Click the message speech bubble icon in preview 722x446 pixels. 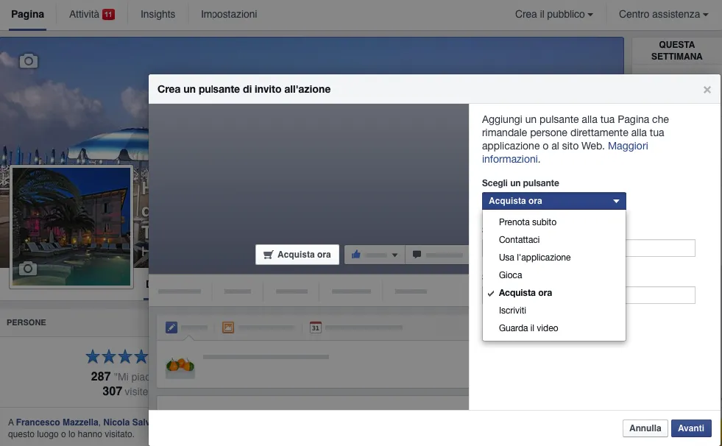coord(417,254)
